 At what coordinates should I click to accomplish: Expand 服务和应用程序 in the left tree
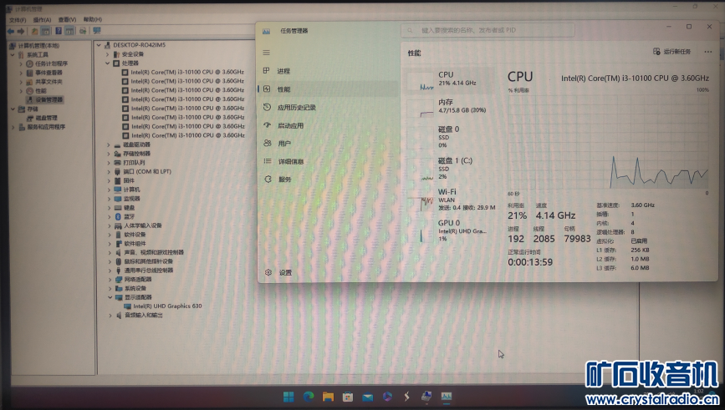[13, 127]
